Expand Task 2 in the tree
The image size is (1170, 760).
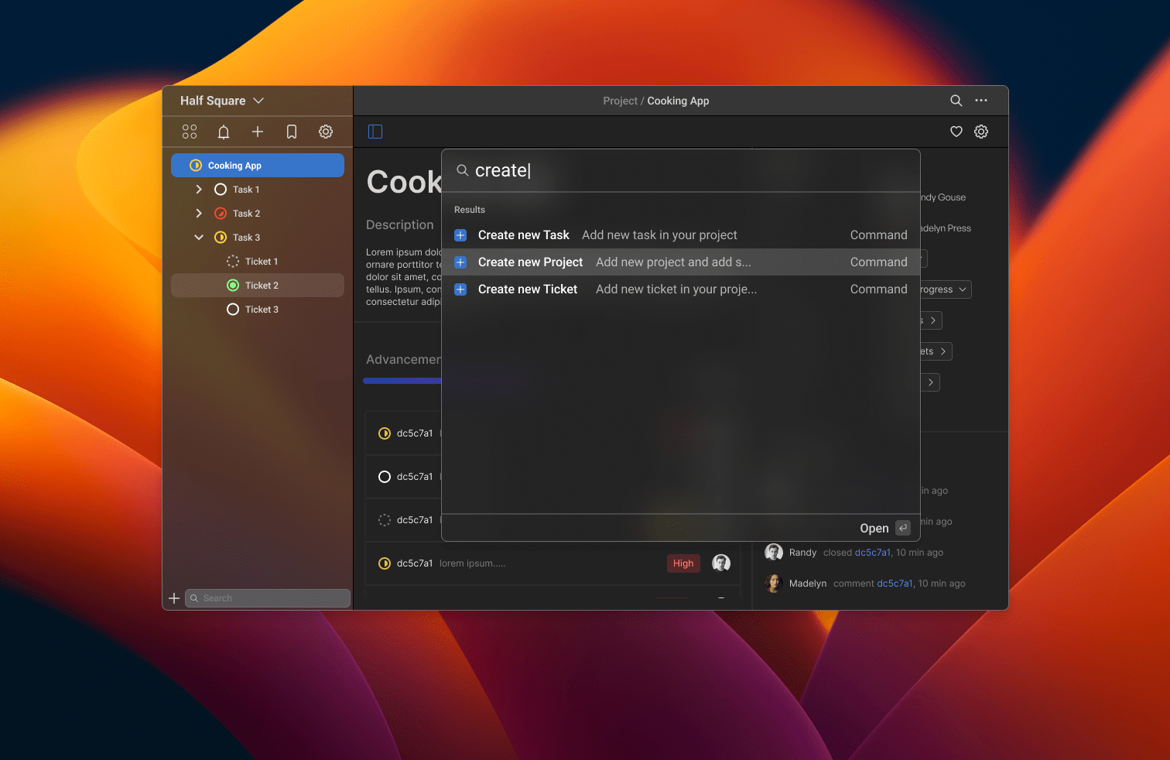tap(199, 214)
